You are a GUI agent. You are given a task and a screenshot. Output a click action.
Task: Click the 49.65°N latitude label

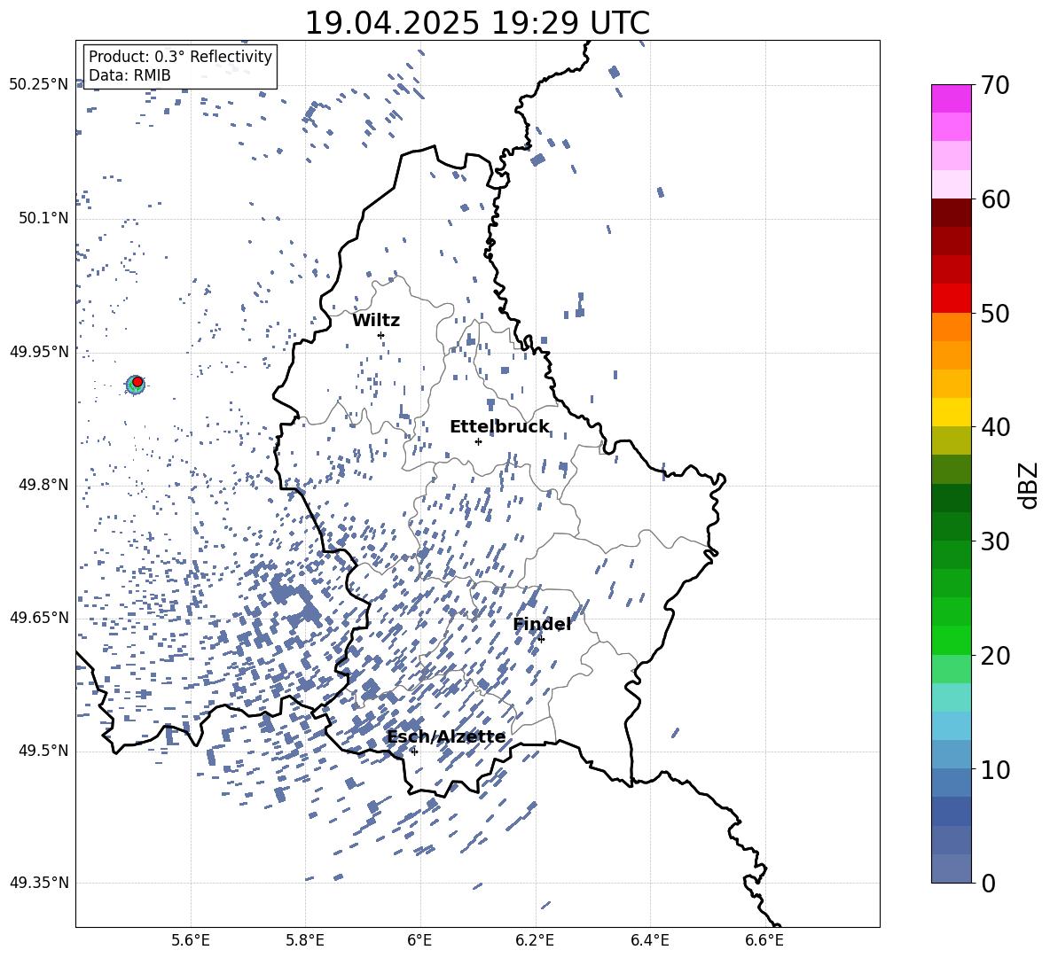point(39,617)
